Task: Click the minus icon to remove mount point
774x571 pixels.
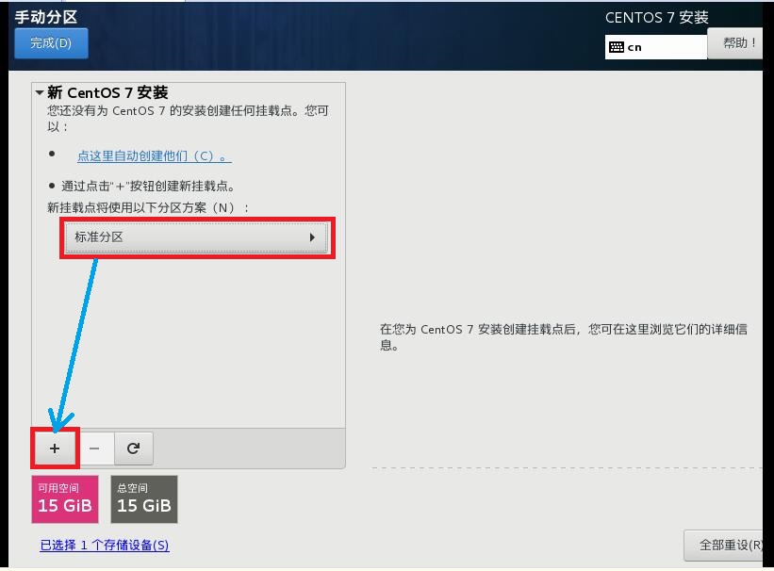Action: click(x=94, y=449)
